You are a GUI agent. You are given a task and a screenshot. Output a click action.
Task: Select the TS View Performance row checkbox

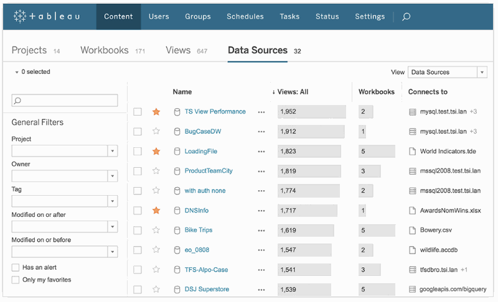[138, 112]
